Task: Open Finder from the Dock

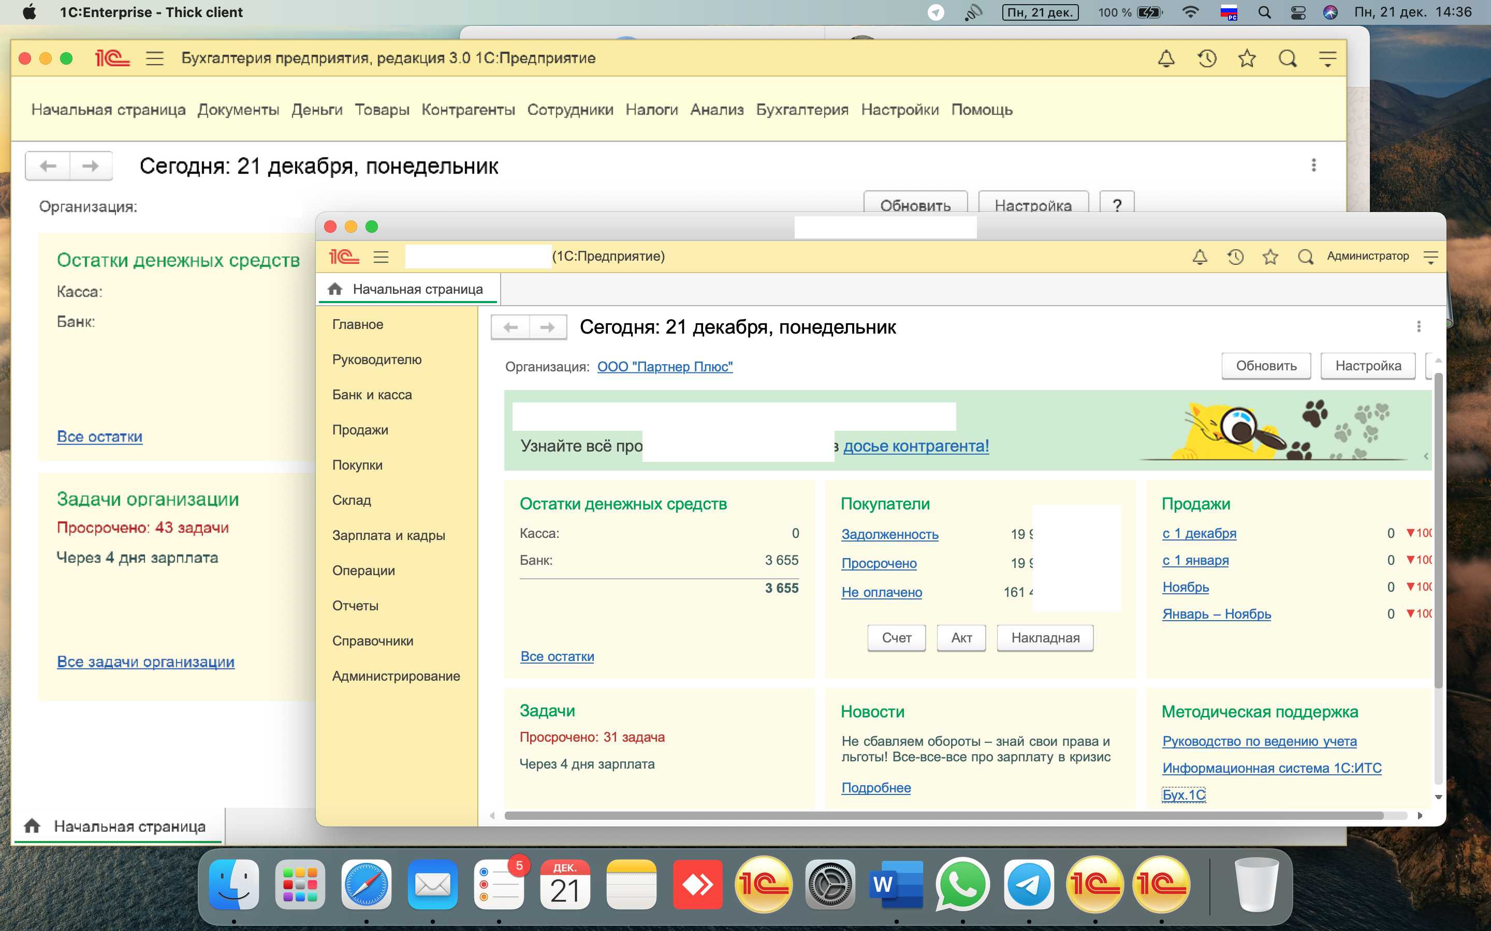Action: (233, 884)
